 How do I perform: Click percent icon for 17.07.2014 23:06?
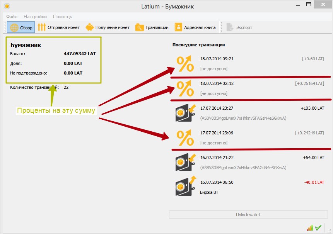point(185,138)
